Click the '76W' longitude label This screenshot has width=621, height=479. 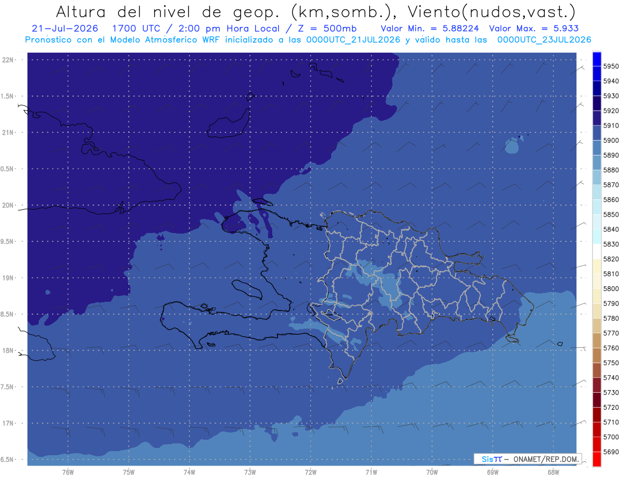click(x=68, y=472)
